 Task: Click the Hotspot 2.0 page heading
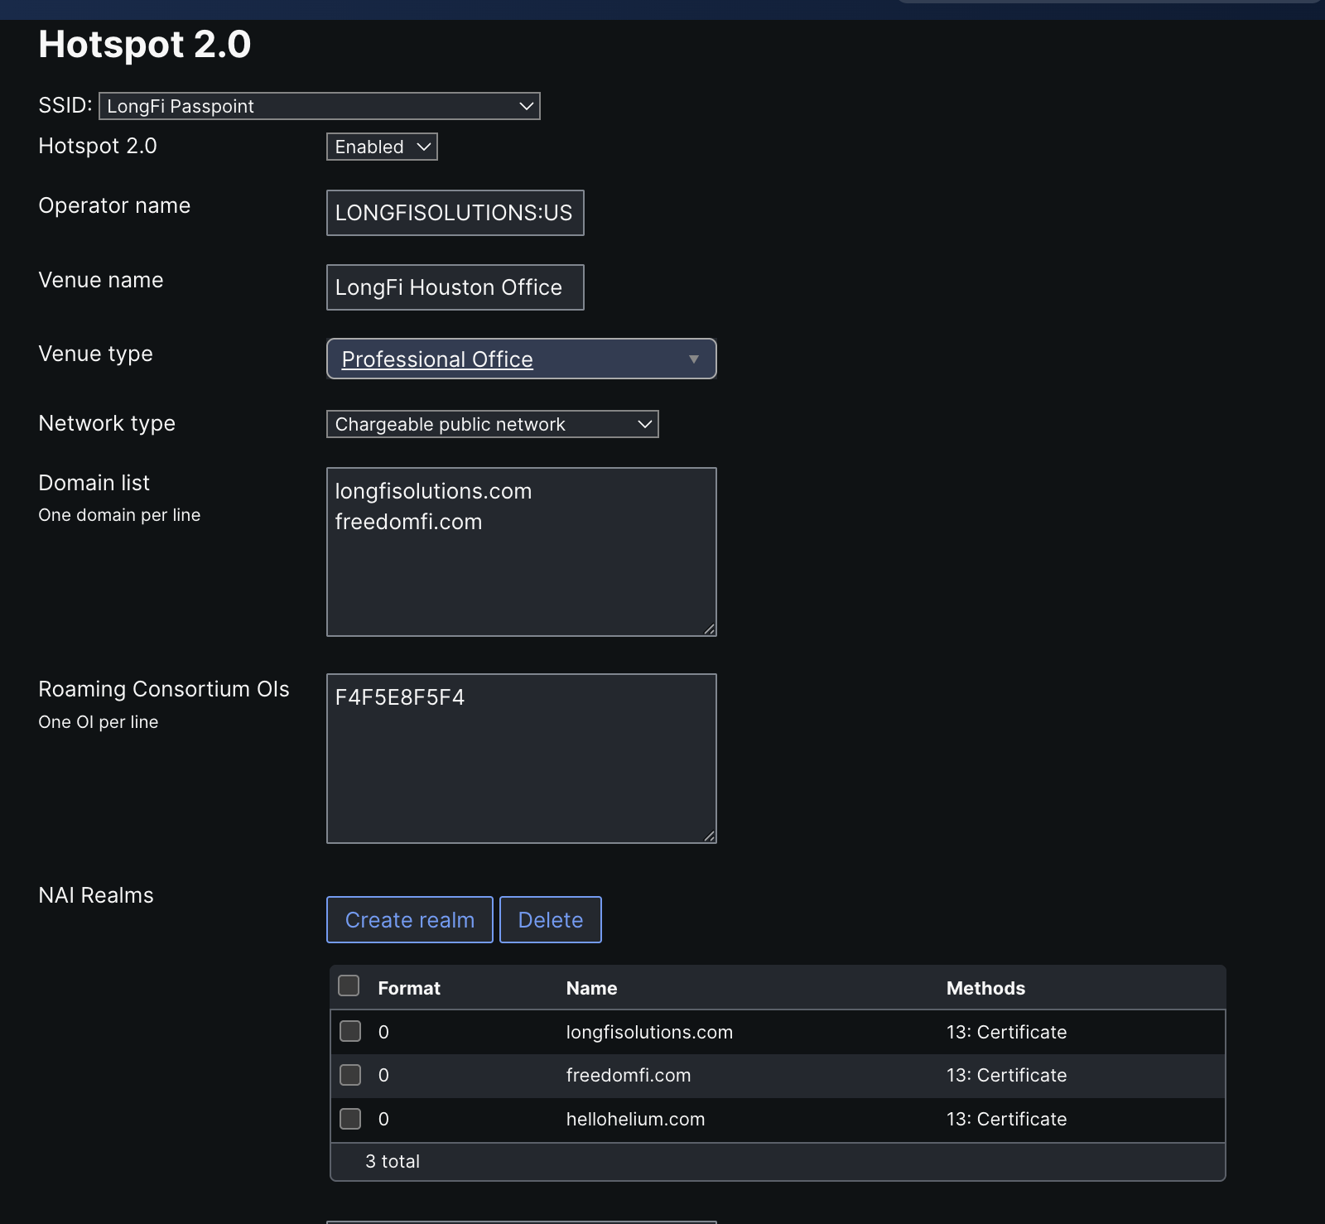click(x=145, y=44)
